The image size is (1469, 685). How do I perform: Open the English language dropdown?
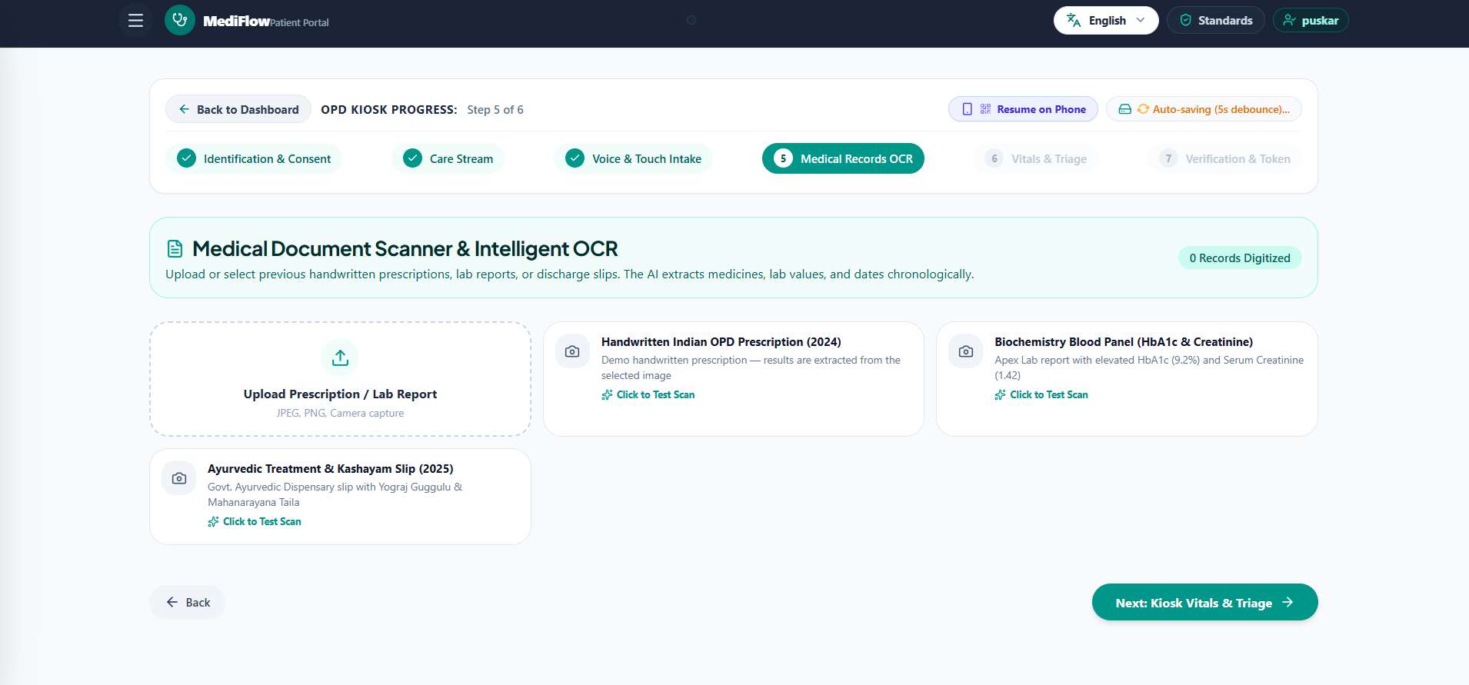point(1106,21)
